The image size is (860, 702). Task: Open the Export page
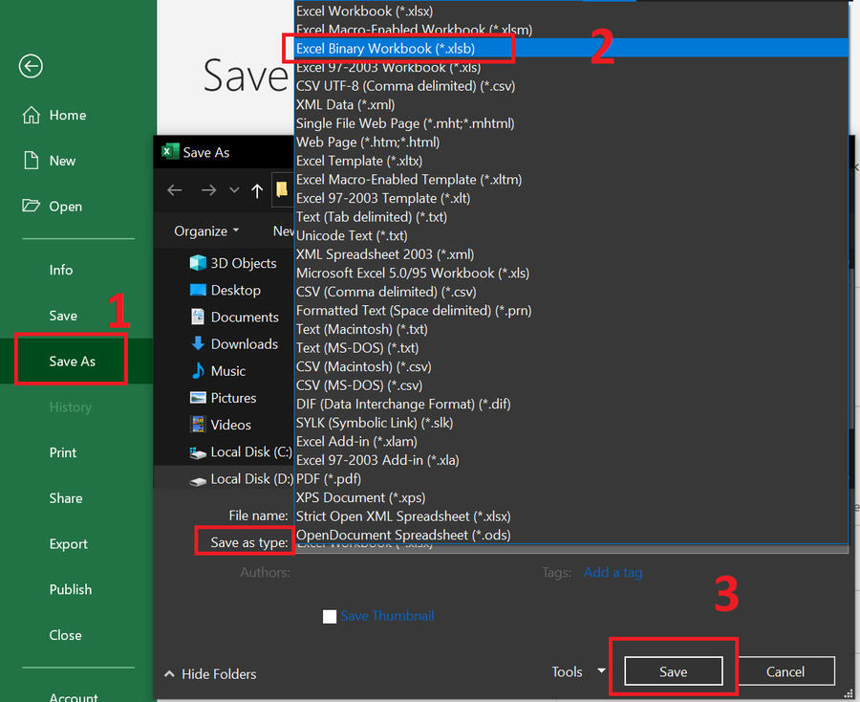tap(69, 544)
